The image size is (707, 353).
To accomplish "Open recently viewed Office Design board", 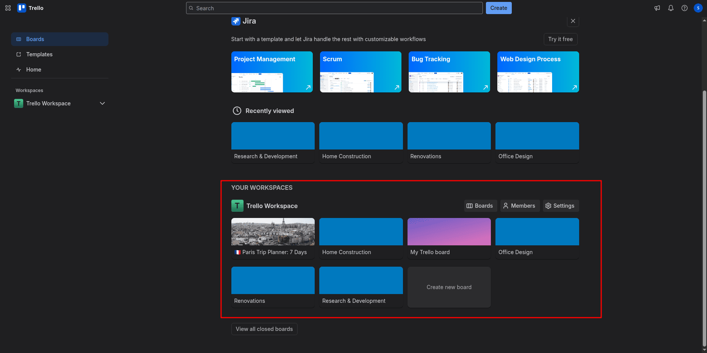I will pos(537,143).
